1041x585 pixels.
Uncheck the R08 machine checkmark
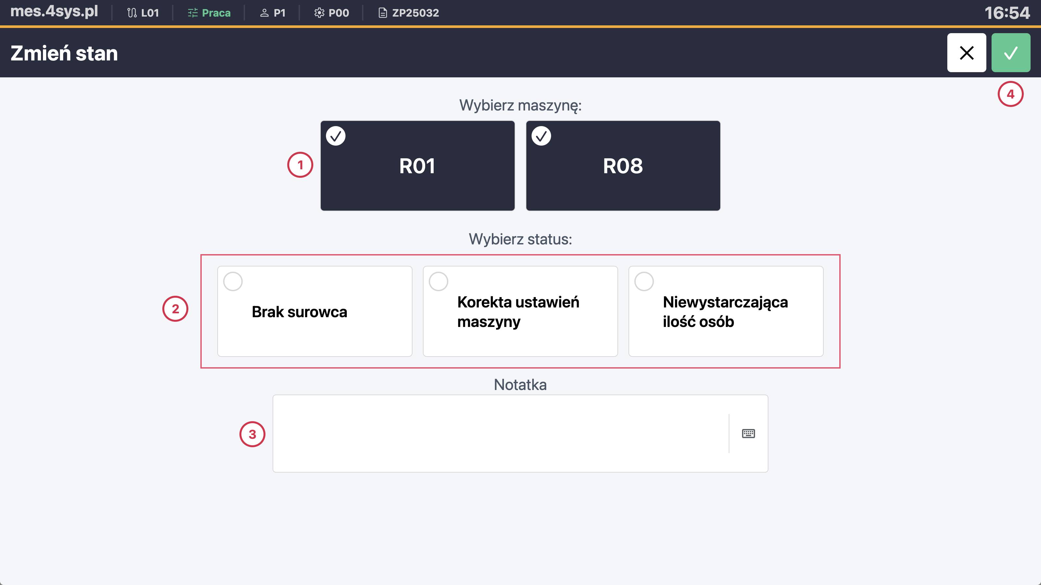(x=541, y=136)
